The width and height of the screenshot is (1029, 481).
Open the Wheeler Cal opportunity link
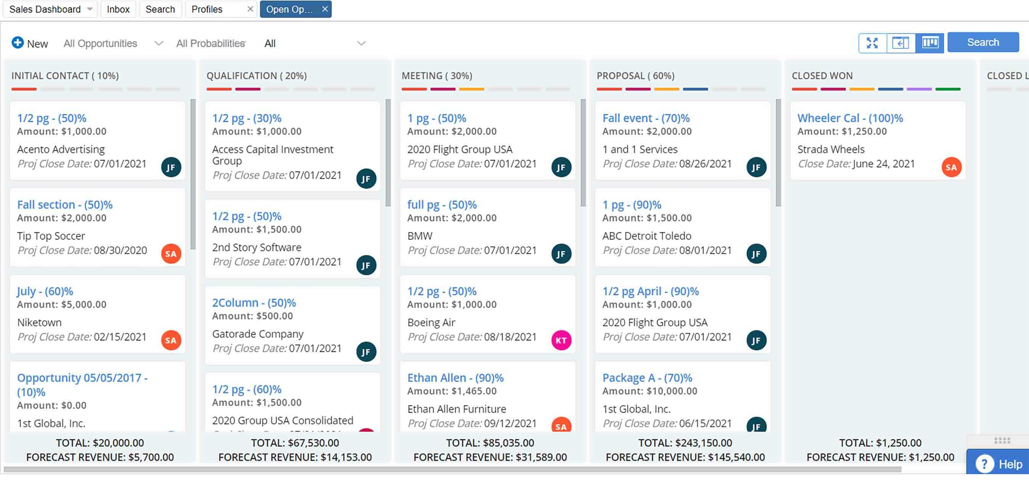click(849, 118)
